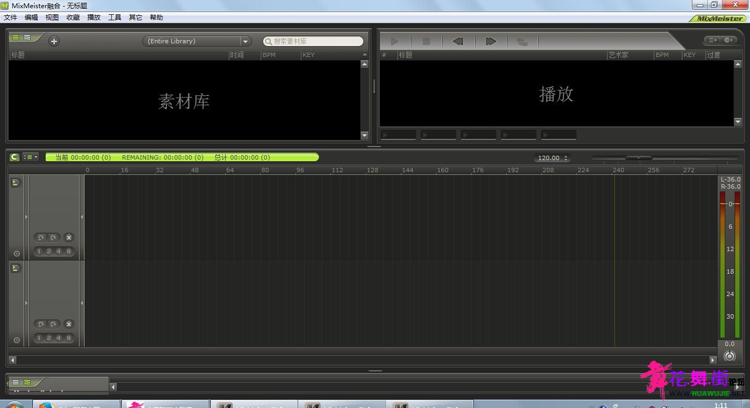Switch library to wave view icon
This screenshot has width=750, height=408.
(x=27, y=37)
